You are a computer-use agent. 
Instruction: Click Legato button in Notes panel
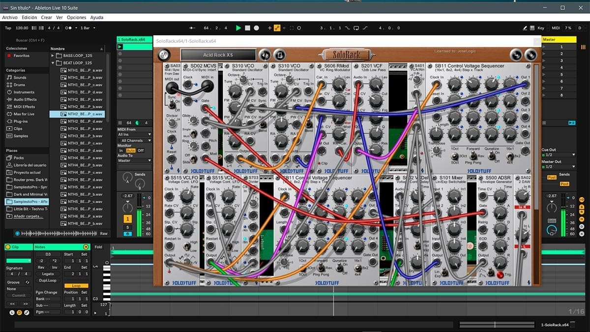pyautogui.click(x=48, y=274)
